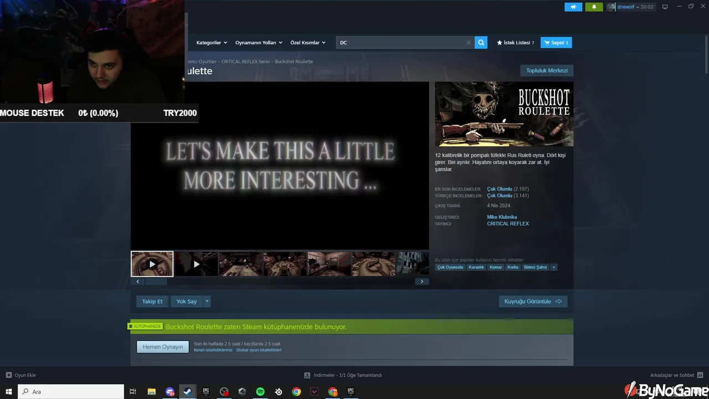
Task: Expand the Kategoriler menu
Action: 211,43
